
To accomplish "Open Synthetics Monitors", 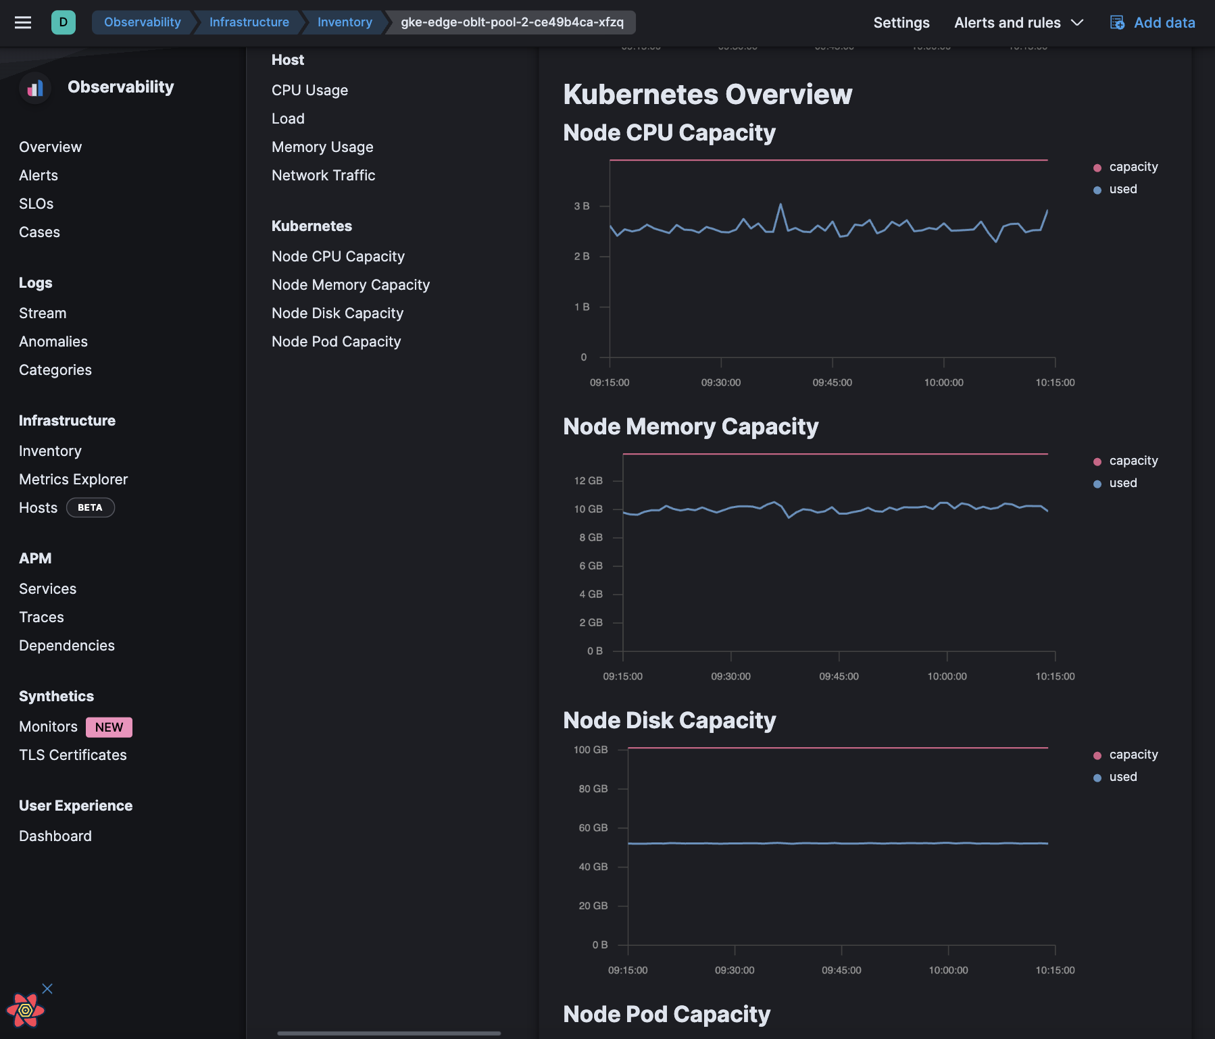I will point(48,726).
